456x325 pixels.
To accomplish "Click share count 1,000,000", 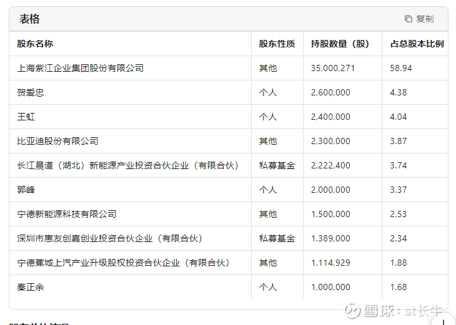I will 330,288.
